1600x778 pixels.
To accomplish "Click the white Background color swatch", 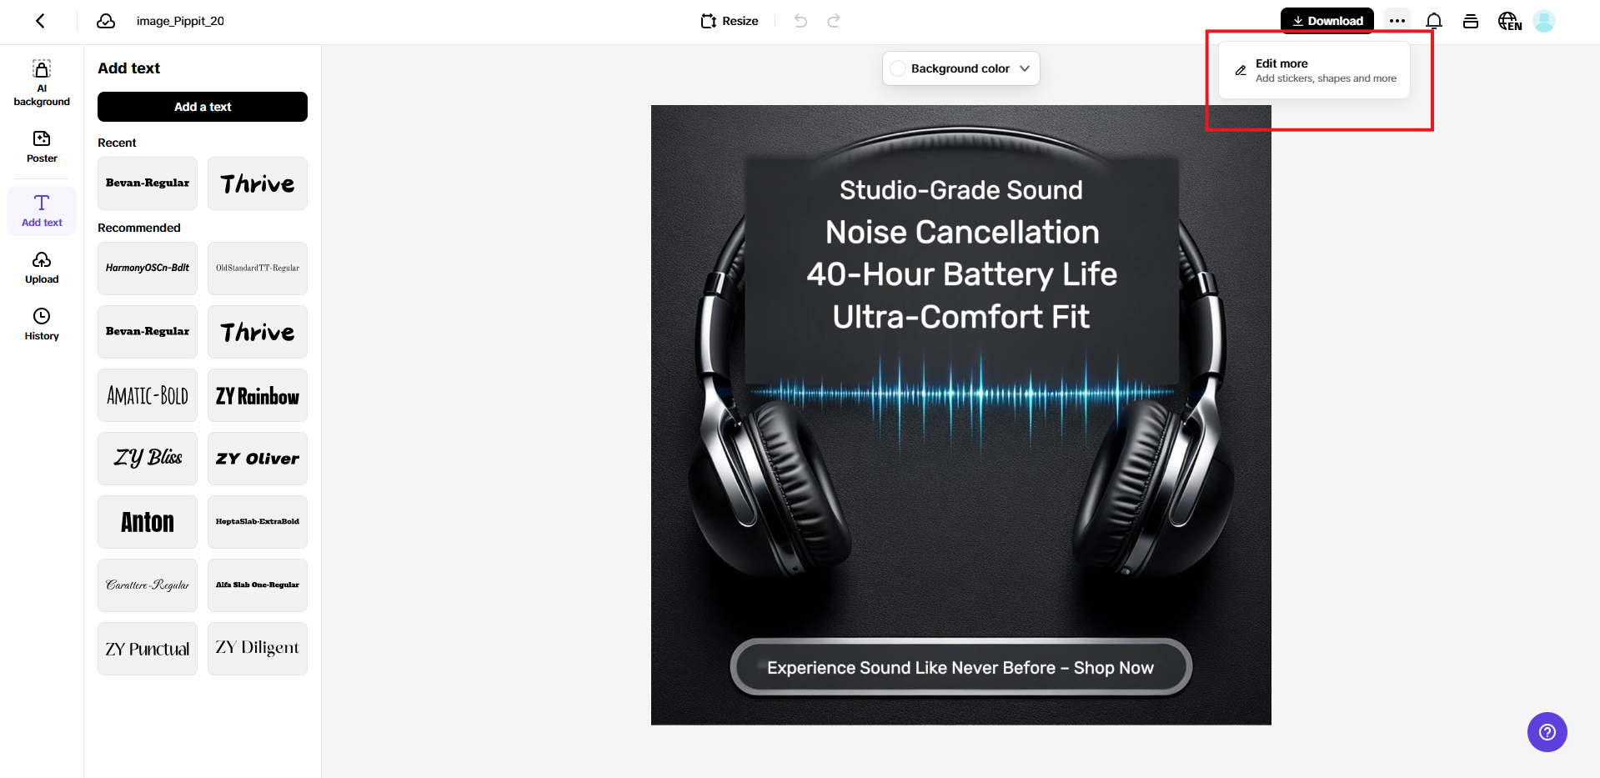I will coord(898,68).
